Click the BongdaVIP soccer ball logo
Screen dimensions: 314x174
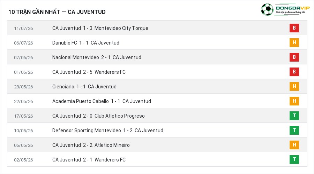[267, 9]
